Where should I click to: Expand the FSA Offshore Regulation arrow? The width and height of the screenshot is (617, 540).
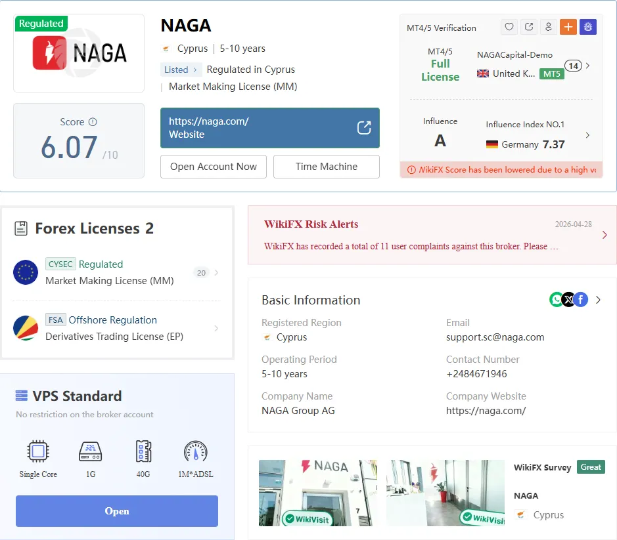pyautogui.click(x=216, y=328)
